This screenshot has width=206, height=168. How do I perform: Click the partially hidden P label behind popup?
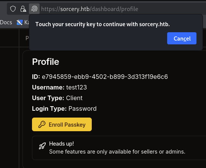click(x=27, y=38)
